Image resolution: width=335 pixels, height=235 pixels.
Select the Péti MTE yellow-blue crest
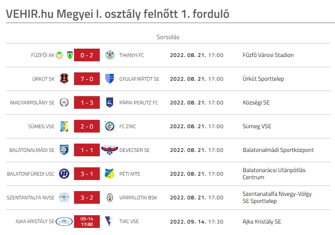point(110,174)
